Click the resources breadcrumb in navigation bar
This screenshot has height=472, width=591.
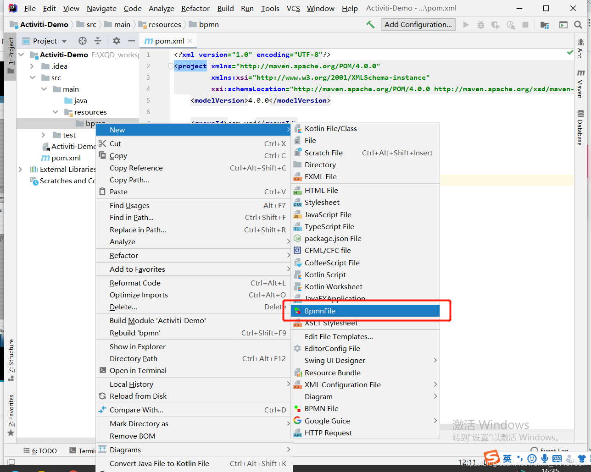pyautogui.click(x=160, y=24)
